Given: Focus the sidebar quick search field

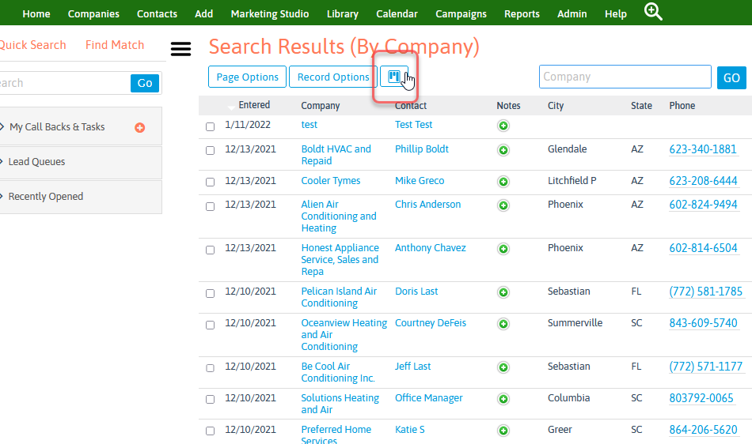Looking at the screenshot, I should [x=65, y=83].
